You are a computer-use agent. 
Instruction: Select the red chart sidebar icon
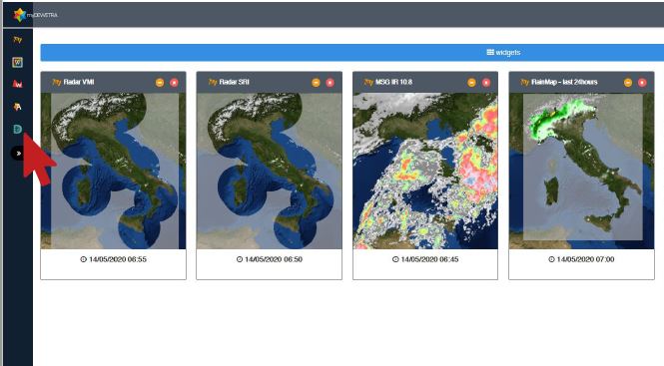pos(17,84)
